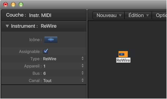The width and height of the screenshot is (167, 99).
Task: Zoom the window with green button
Action: (x=21, y=5)
